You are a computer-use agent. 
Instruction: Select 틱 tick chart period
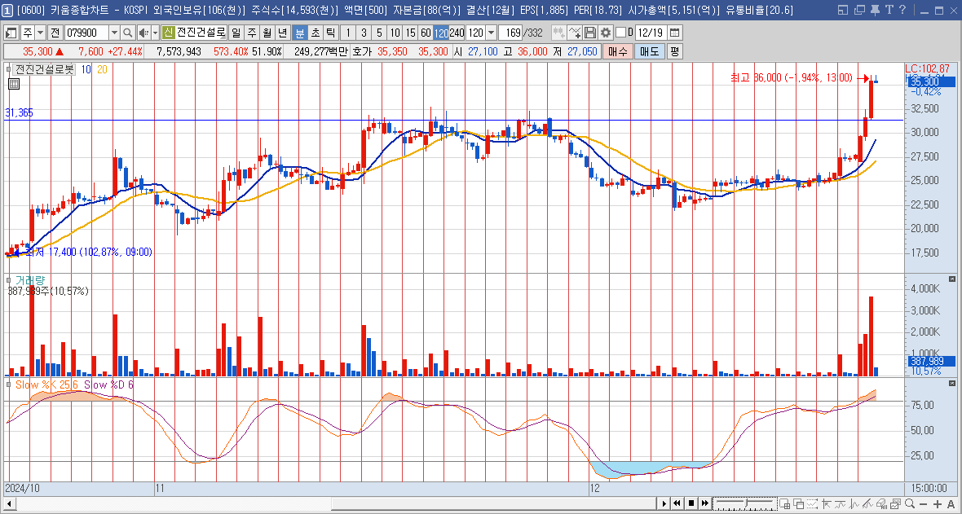pos(331,33)
